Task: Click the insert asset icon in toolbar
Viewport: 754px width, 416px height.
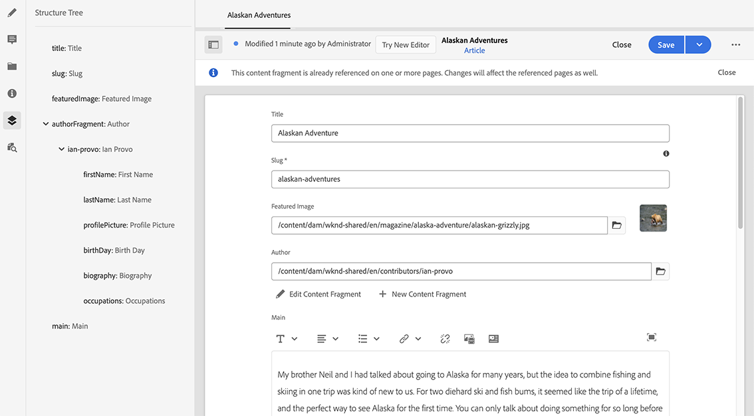Action: (469, 339)
